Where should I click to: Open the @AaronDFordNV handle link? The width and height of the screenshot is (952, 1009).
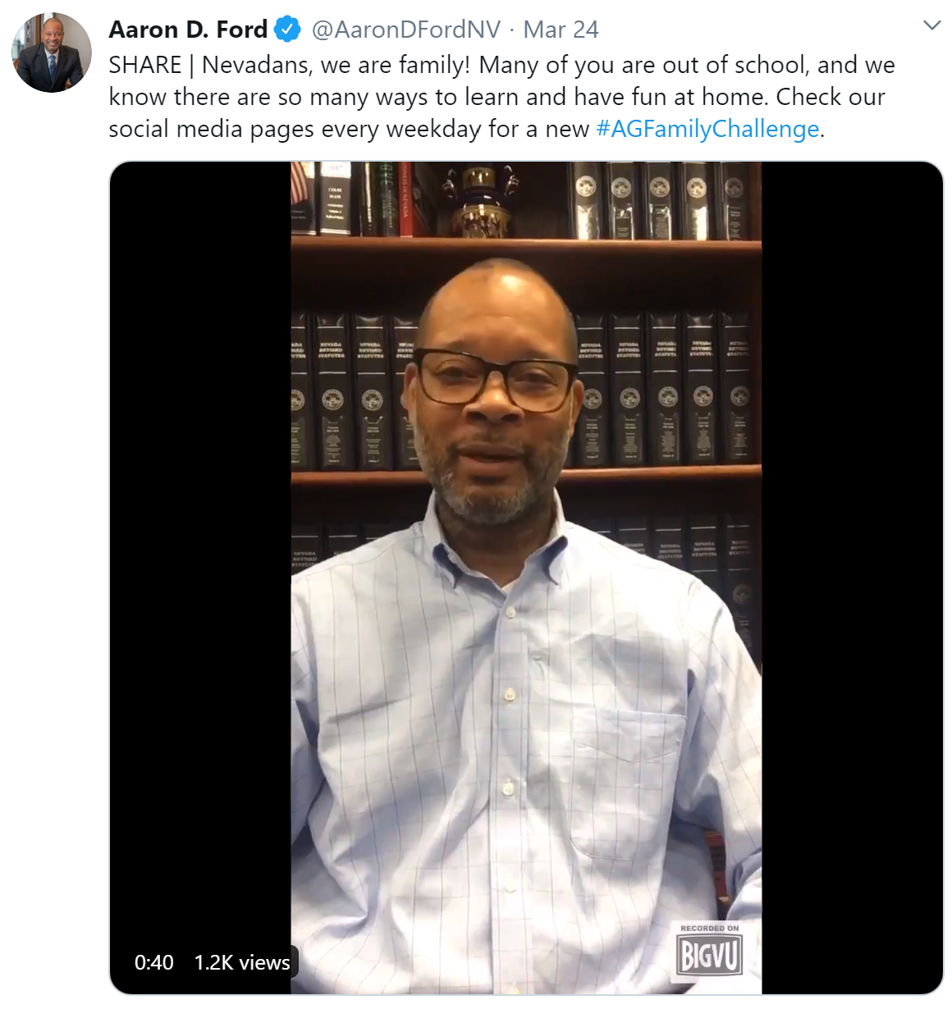(x=405, y=30)
